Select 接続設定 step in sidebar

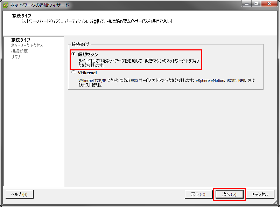coord(20,51)
